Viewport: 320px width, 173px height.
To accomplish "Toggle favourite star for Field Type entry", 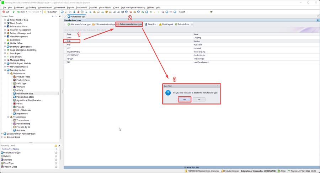I will point(56,163).
